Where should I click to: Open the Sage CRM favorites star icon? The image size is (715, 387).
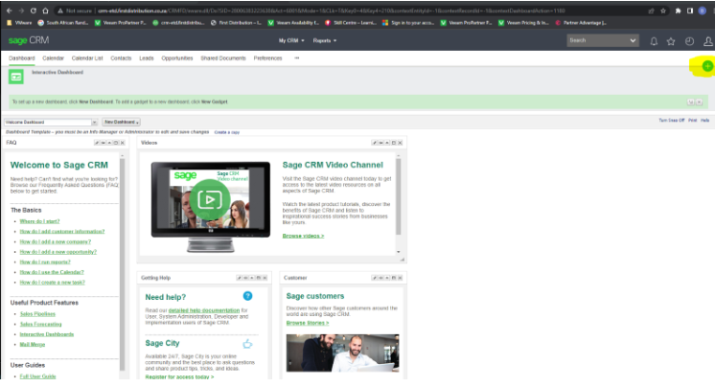coord(671,41)
